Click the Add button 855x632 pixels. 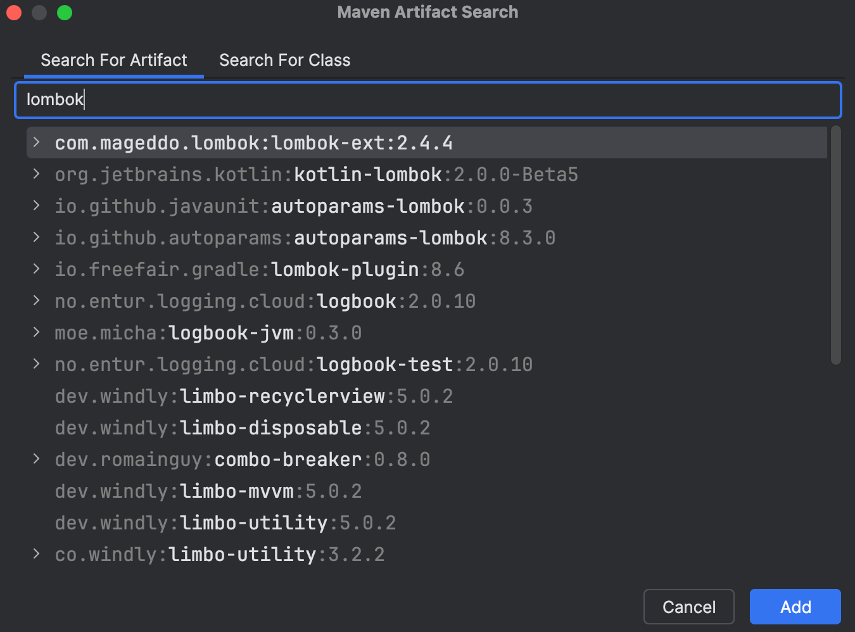click(795, 607)
